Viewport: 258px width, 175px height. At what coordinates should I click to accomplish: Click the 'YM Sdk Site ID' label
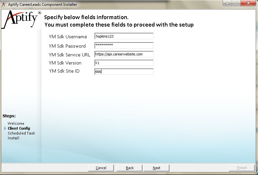(x=64, y=71)
